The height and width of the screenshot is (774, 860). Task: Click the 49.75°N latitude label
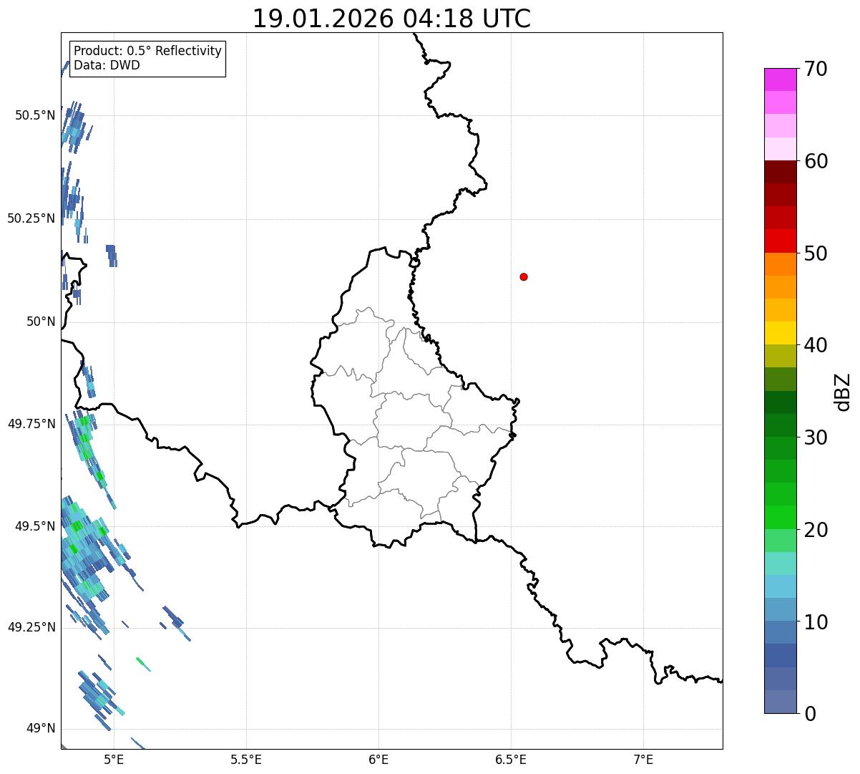(x=31, y=424)
